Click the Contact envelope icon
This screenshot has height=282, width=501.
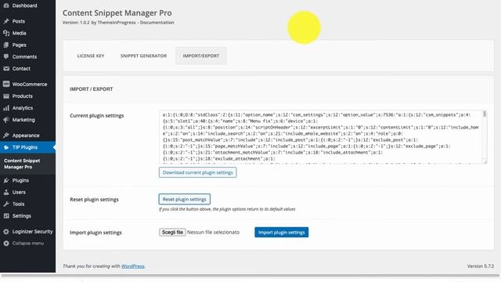tap(6, 68)
